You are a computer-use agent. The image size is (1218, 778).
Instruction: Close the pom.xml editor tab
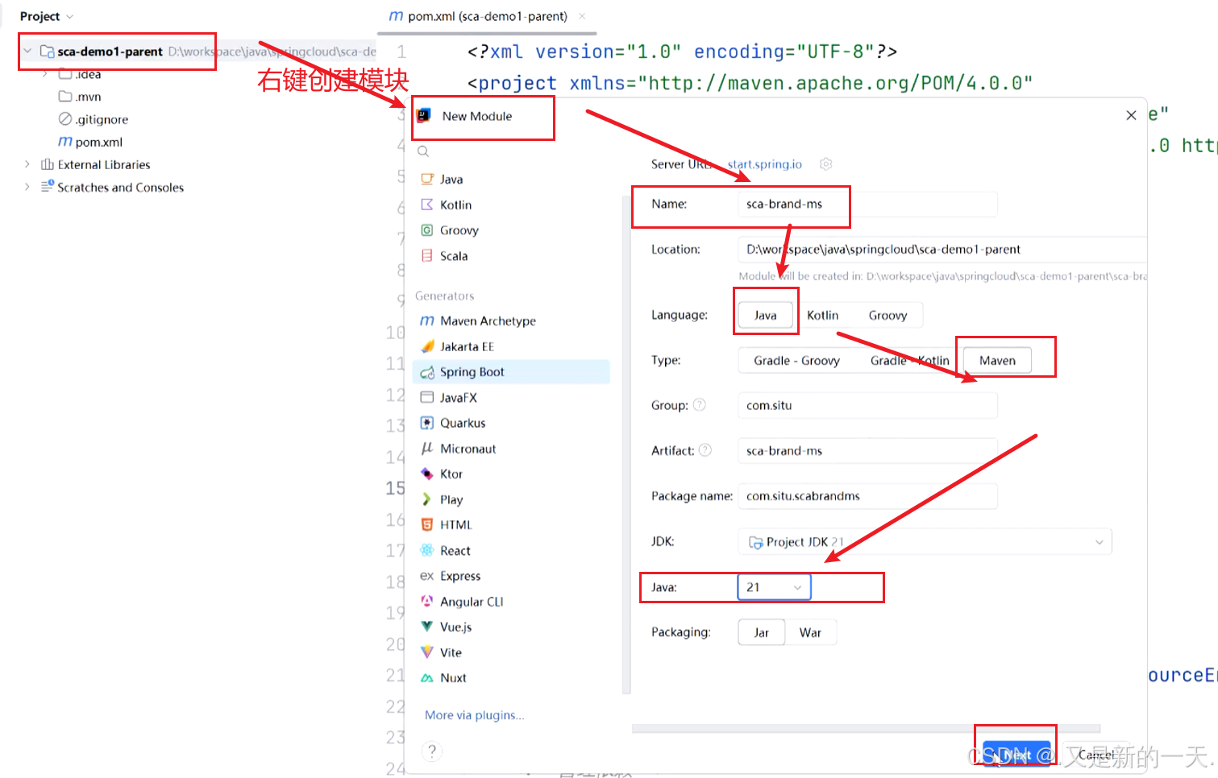[582, 16]
